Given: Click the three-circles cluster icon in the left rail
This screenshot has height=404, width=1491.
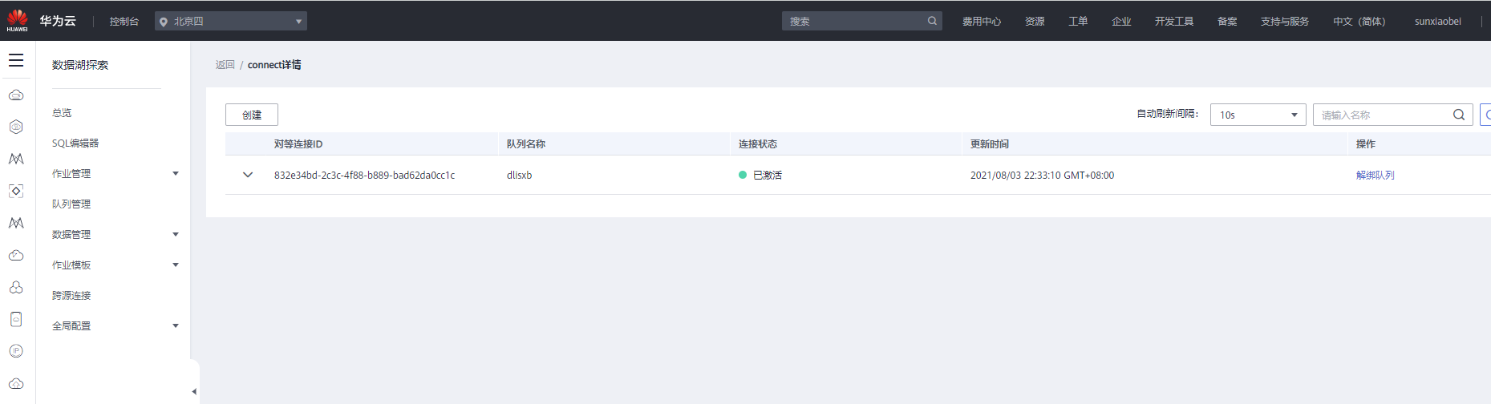Looking at the screenshot, I should (16, 287).
